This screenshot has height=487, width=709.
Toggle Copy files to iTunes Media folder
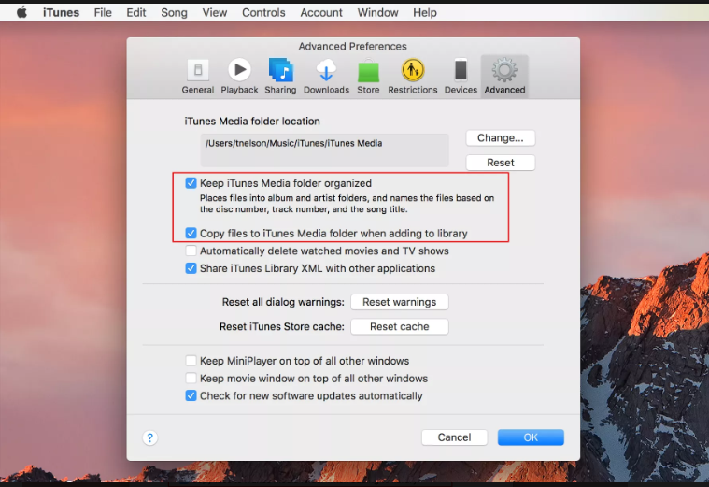(191, 233)
